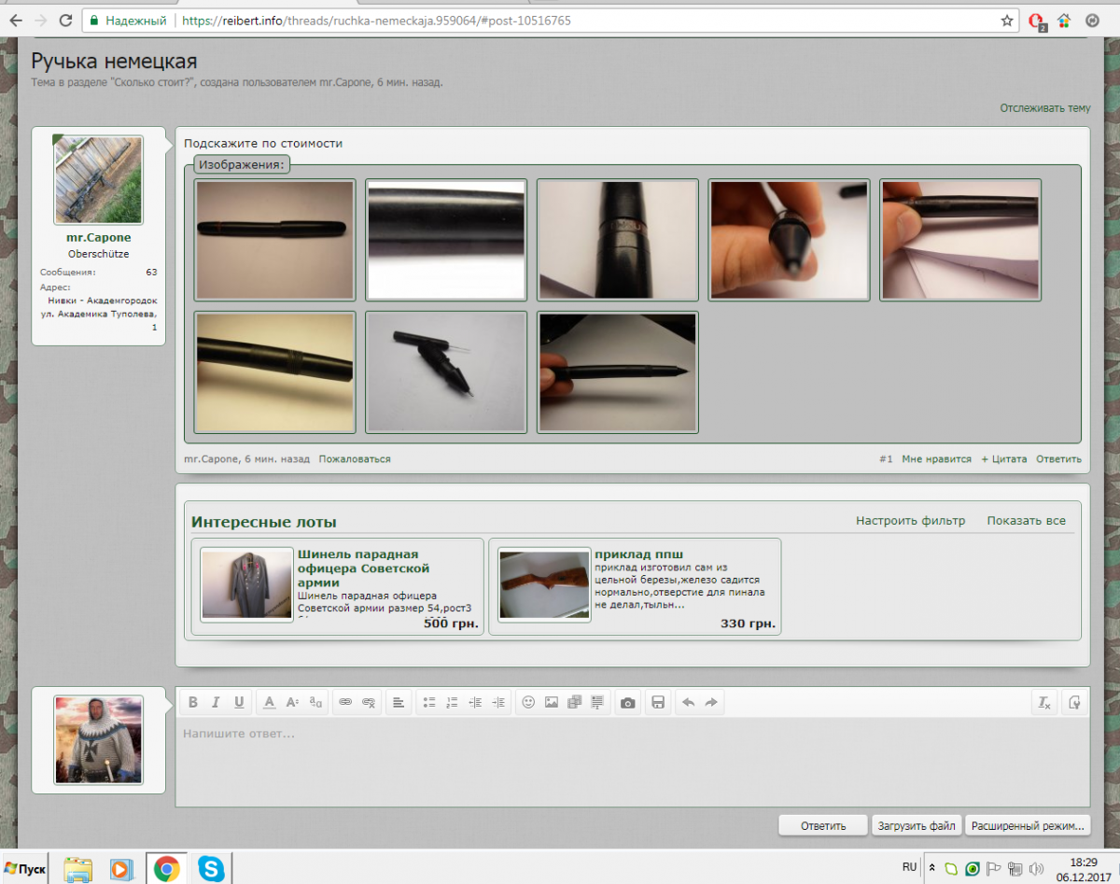1120x884 pixels.
Task: Click Показать все lots link
Action: (1027, 521)
